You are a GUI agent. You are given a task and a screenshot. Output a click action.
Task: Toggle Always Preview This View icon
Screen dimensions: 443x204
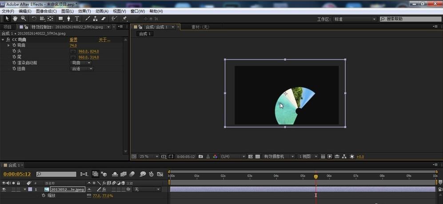(x=134, y=156)
